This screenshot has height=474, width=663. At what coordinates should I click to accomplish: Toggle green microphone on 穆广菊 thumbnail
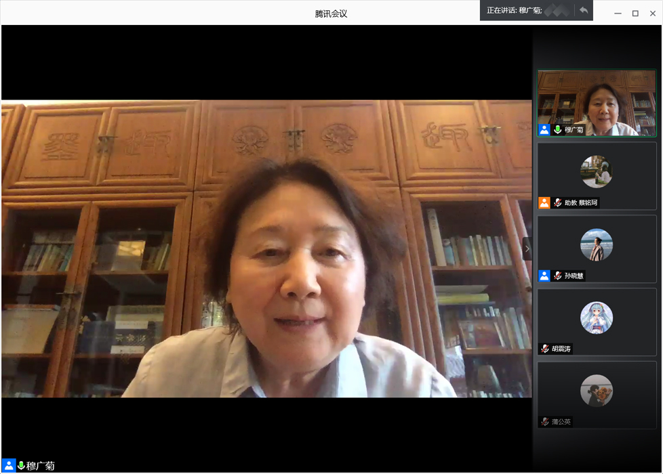557,129
